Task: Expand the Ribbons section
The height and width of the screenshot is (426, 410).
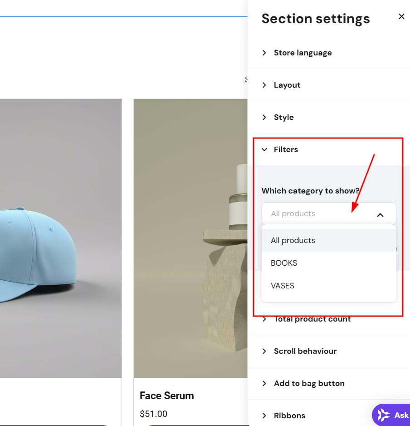Action: click(x=289, y=416)
